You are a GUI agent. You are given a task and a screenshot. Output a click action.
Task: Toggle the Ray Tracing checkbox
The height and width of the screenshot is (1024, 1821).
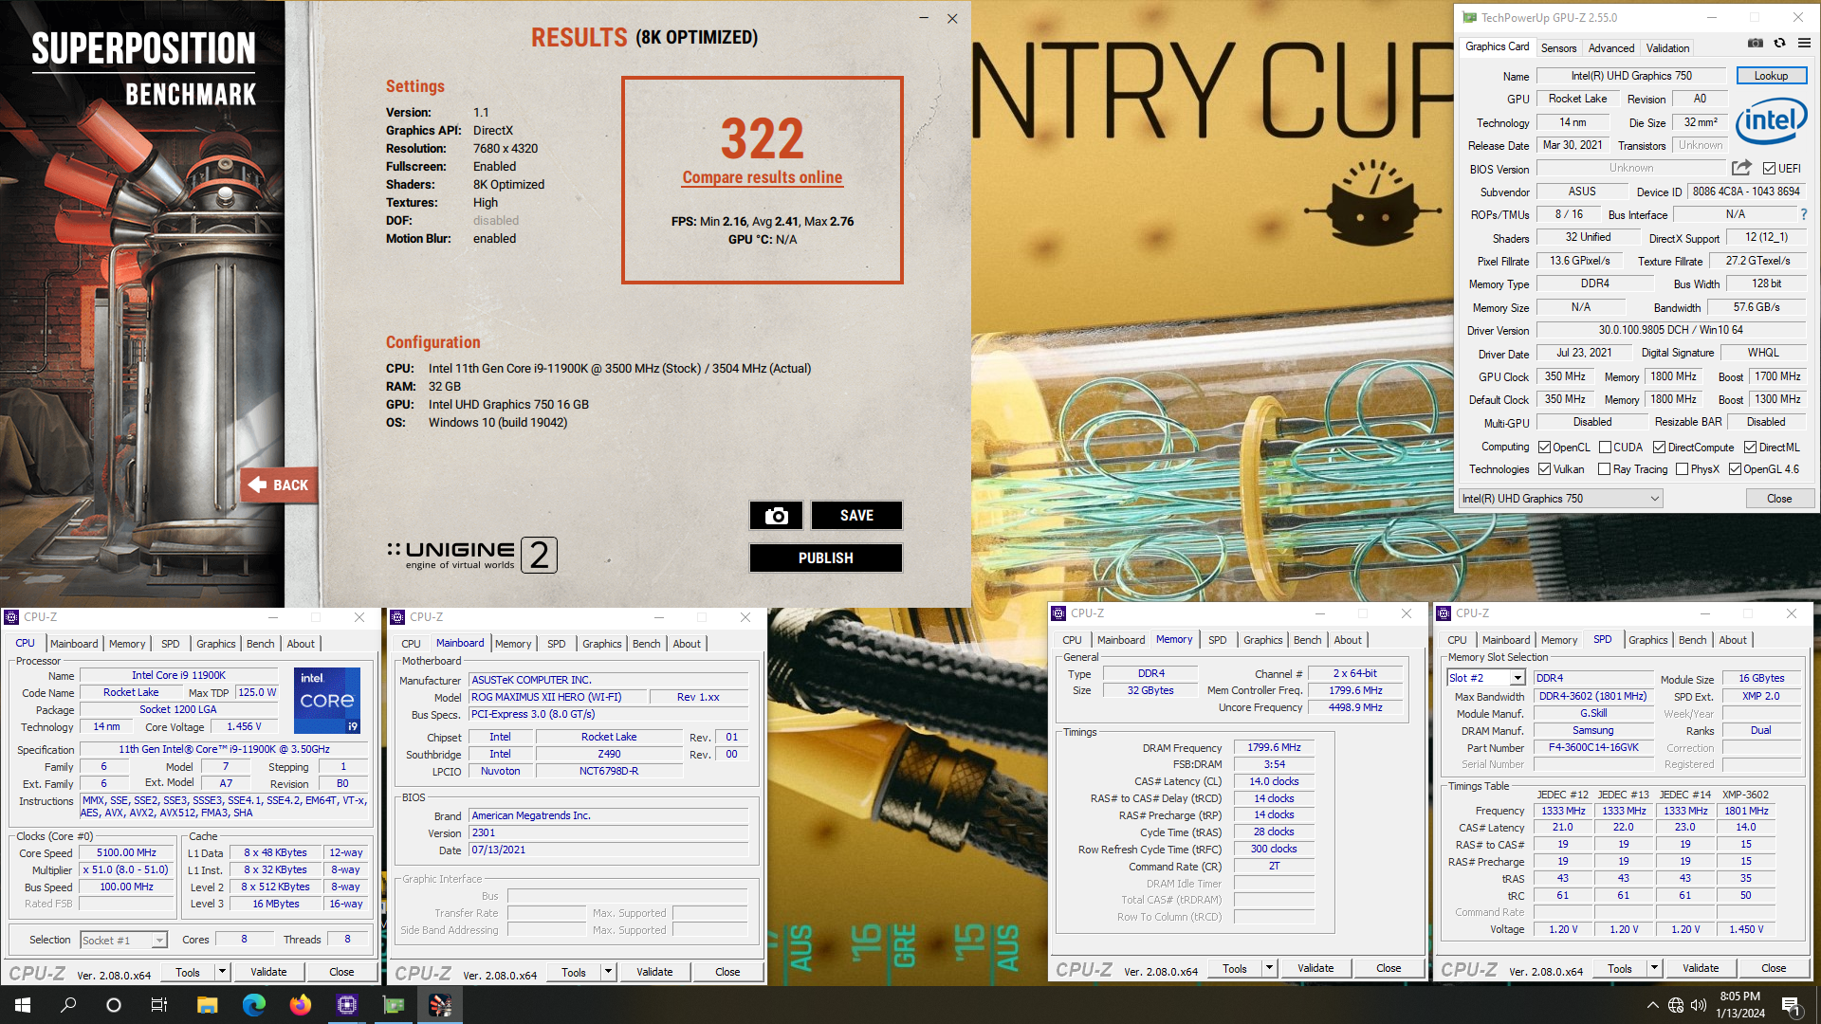click(x=1604, y=469)
